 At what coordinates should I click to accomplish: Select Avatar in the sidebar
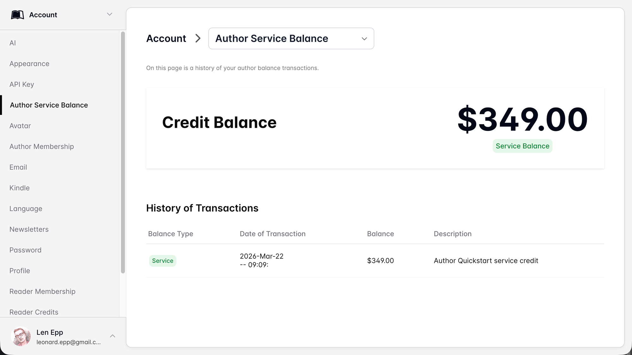tap(20, 126)
